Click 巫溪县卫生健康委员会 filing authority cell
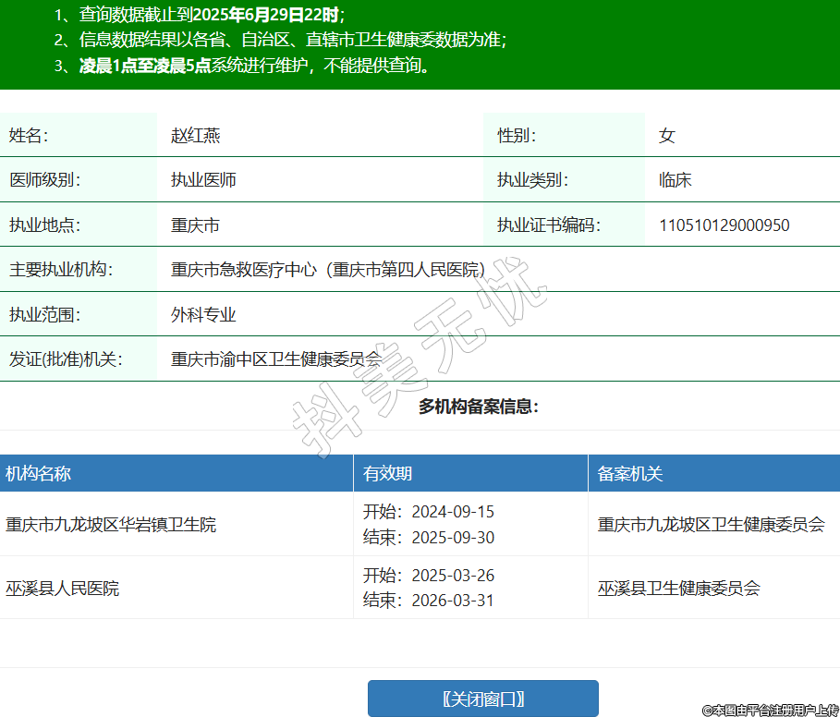This screenshot has width=840, height=717. (678, 589)
